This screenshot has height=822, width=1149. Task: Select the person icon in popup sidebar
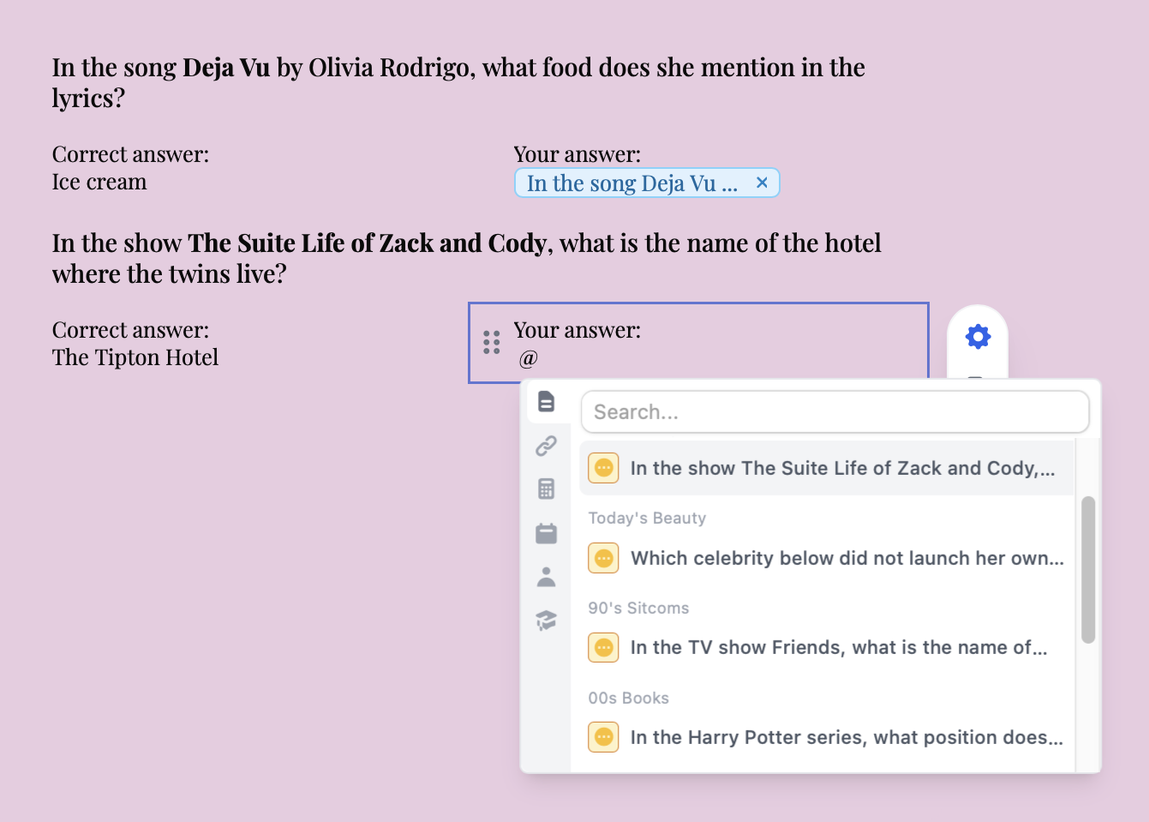point(546,577)
